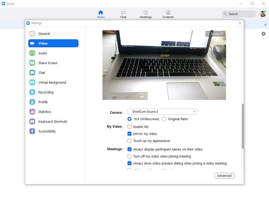
Task: Open the Home tab icon
Action: click(x=101, y=13)
